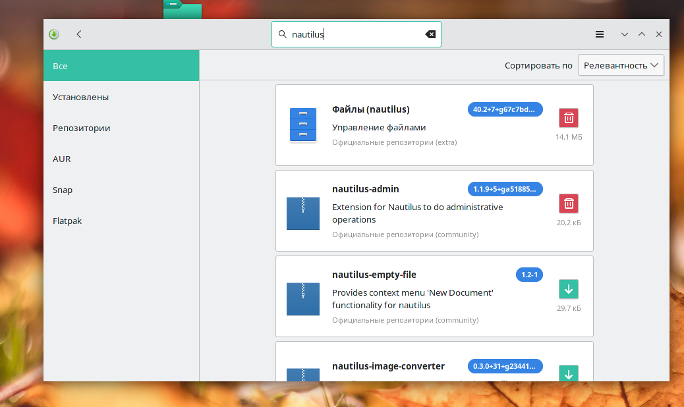The width and height of the screenshot is (684, 407).
Task: Select the Репозитории category
Action: pyautogui.click(x=121, y=128)
